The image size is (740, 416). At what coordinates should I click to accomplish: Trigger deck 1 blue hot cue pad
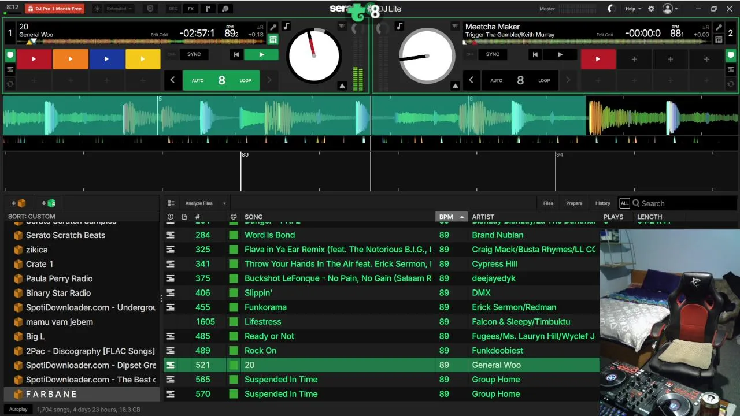coord(106,59)
